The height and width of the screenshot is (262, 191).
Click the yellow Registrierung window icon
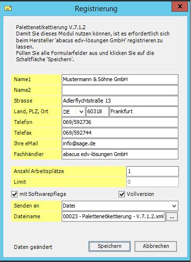point(8,8)
